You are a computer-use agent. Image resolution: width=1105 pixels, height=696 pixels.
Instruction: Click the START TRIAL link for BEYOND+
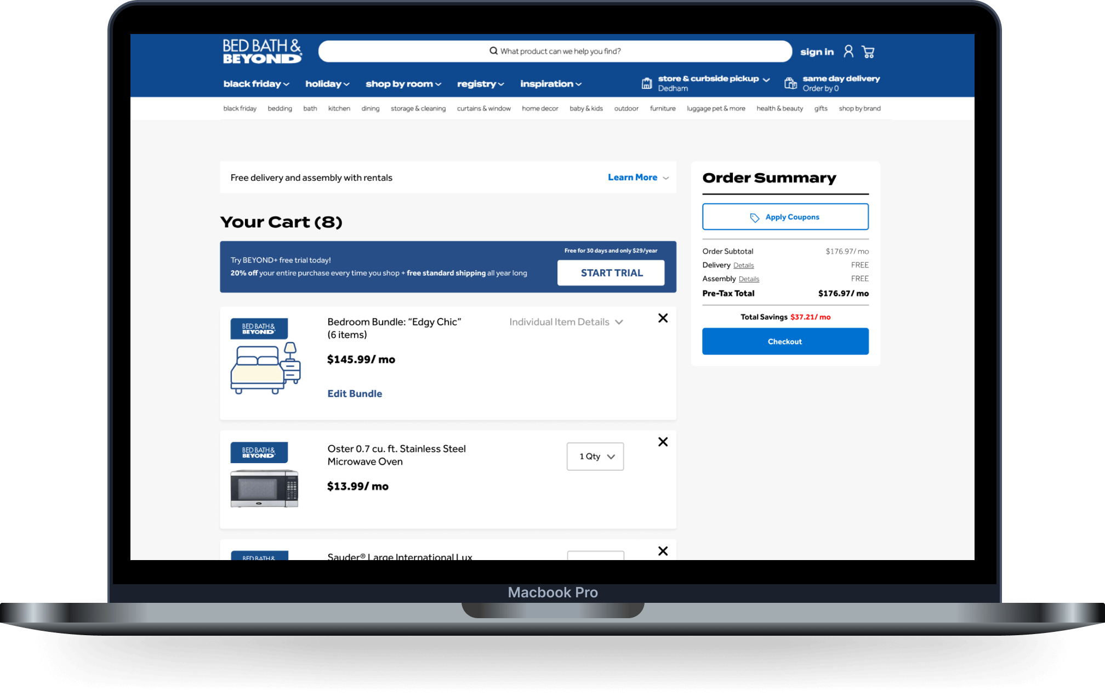612,272
